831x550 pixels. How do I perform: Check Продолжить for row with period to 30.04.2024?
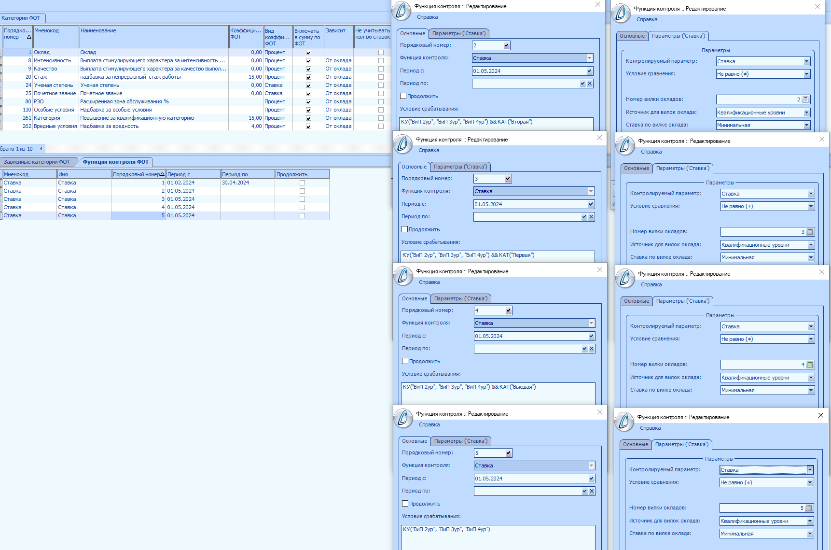pos(303,183)
